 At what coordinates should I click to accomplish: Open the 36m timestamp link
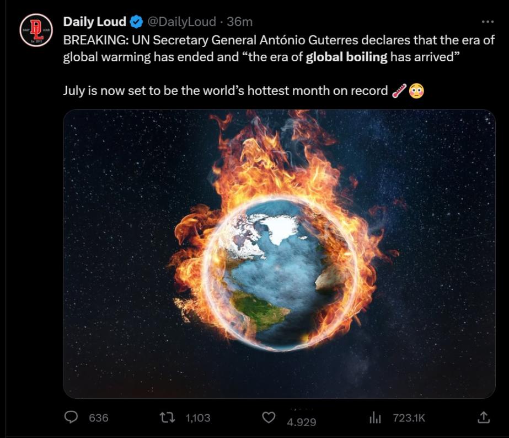point(239,22)
